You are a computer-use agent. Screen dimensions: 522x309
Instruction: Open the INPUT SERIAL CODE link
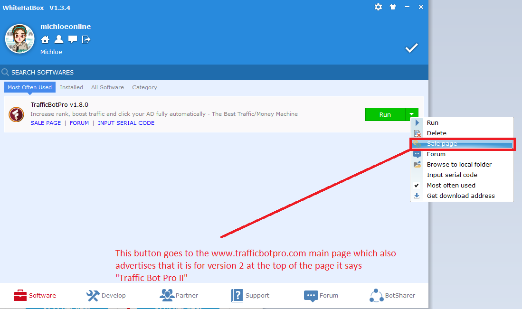pyautogui.click(x=126, y=123)
